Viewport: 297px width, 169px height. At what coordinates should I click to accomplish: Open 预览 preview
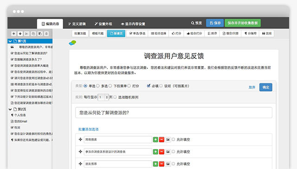pos(196,23)
